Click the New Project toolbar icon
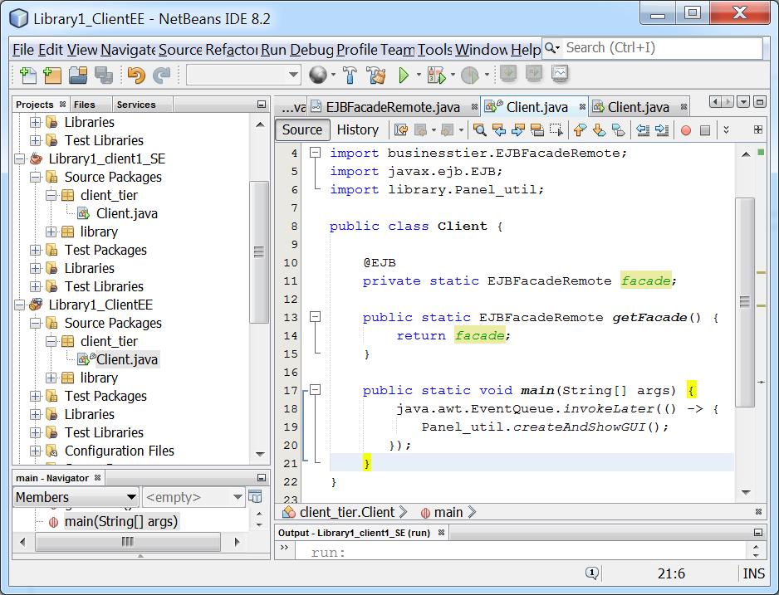This screenshot has width=779, height=595. coord(52,75)
